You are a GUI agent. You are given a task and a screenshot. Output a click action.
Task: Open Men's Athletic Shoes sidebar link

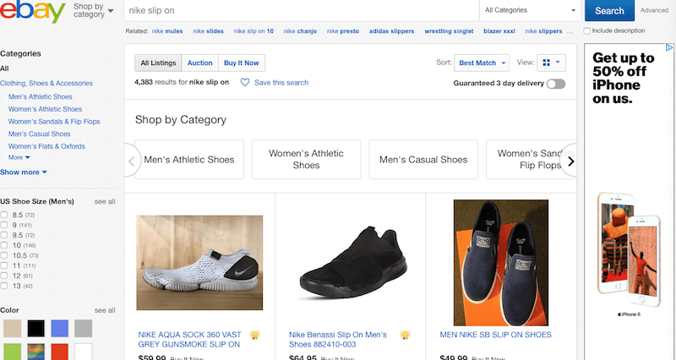pos(40,96)
